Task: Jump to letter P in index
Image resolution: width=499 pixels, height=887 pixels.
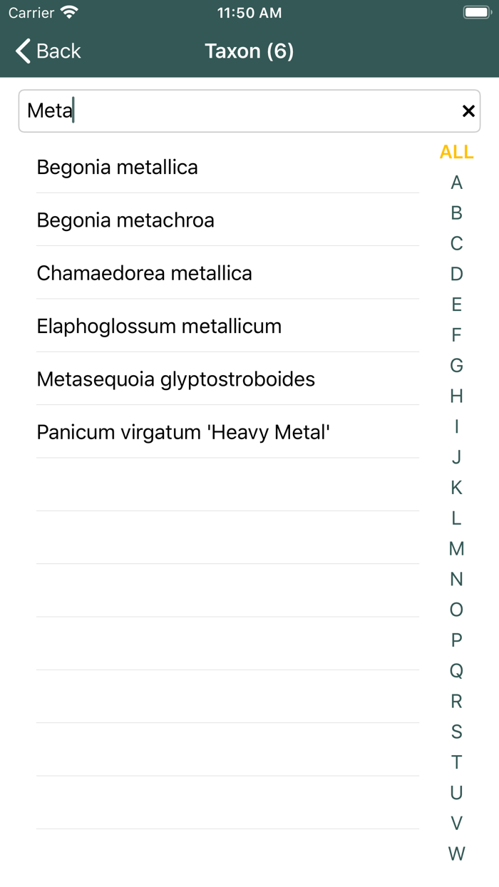Action: tap(456, 640)
